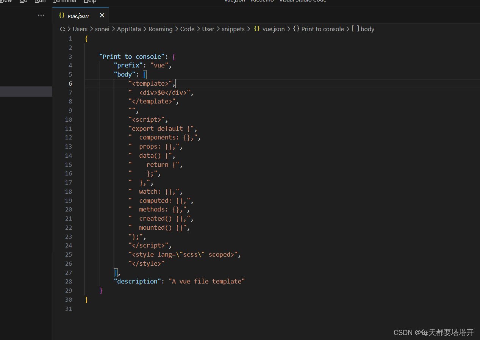Close the vue.json editor tab
480x340 pixels.
tap(102, 16)
